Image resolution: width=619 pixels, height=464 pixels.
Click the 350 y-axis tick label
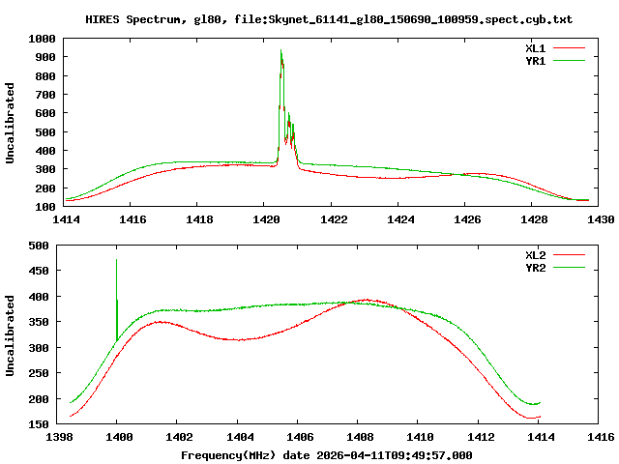point(39,322)
